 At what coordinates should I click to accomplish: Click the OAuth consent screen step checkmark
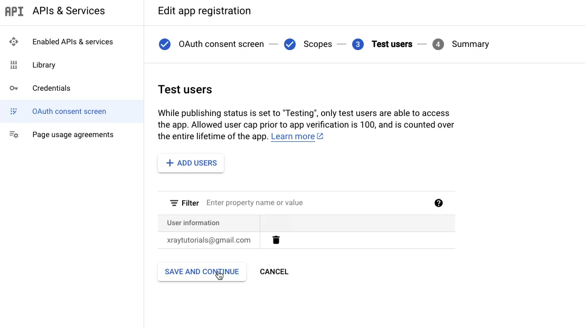pyautogui.click(x=165, y=44)
